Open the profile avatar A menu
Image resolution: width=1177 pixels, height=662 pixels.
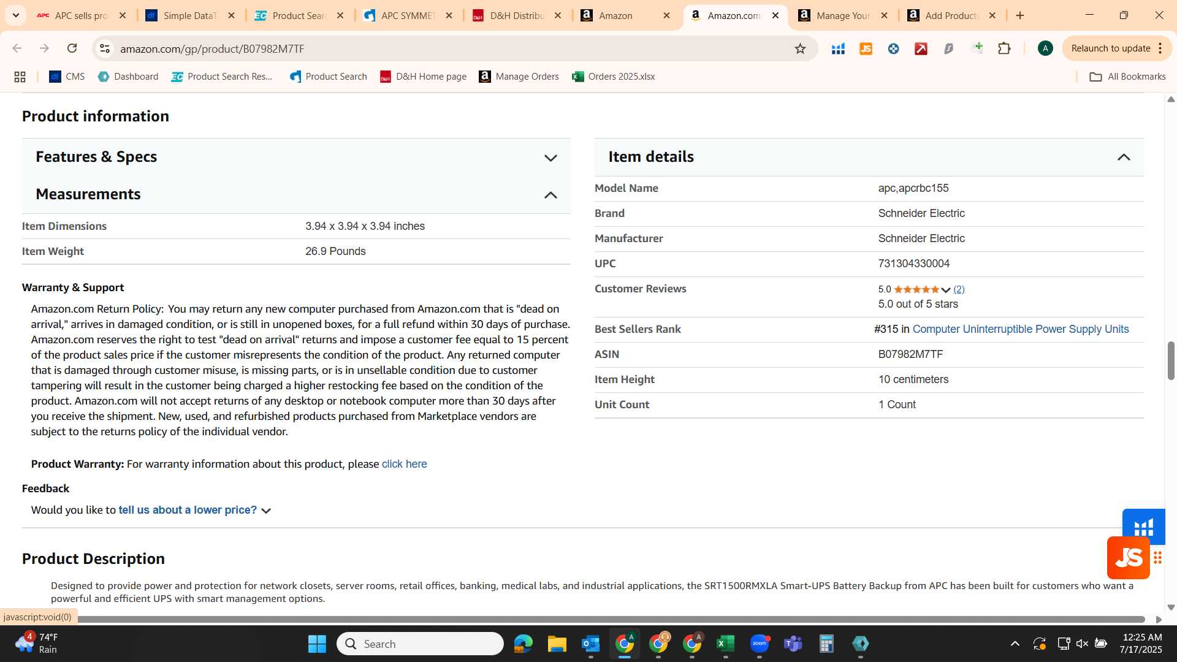tap(1045, 48)
